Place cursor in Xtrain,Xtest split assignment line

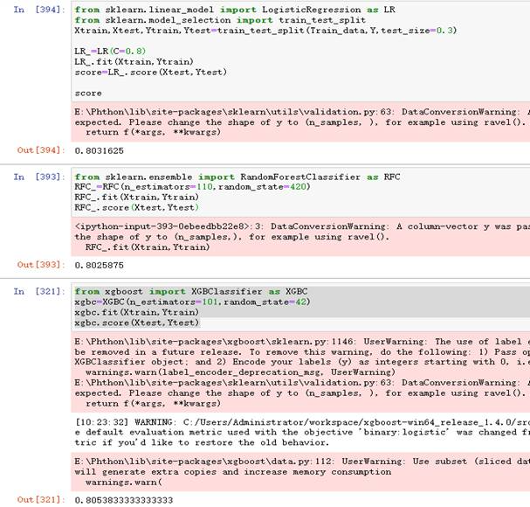click(265, 31)
